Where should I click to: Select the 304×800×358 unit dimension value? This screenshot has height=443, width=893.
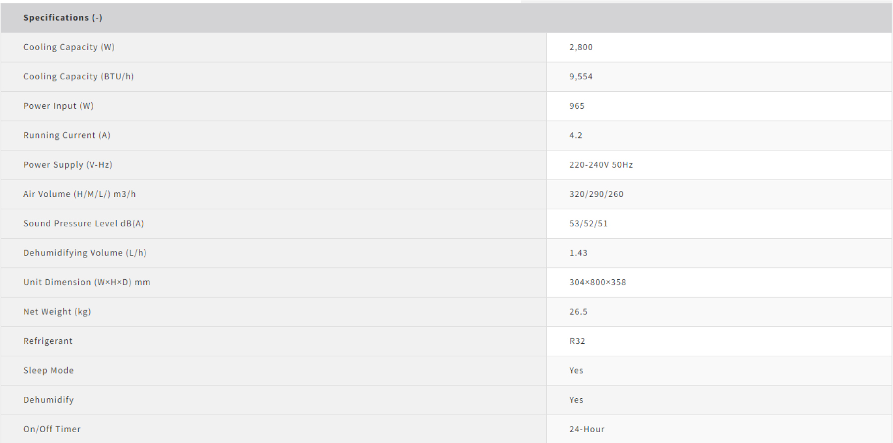597,282
